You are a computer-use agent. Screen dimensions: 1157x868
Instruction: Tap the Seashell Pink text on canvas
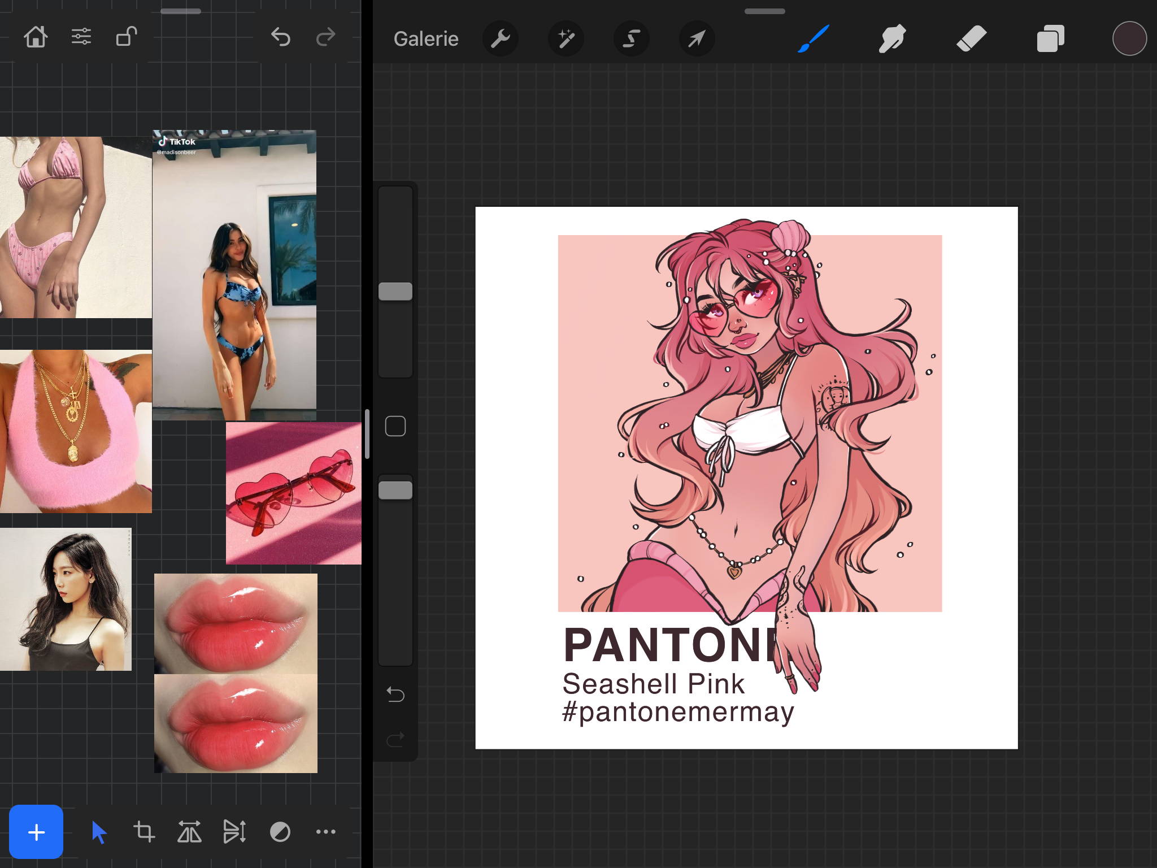[654, 684]
